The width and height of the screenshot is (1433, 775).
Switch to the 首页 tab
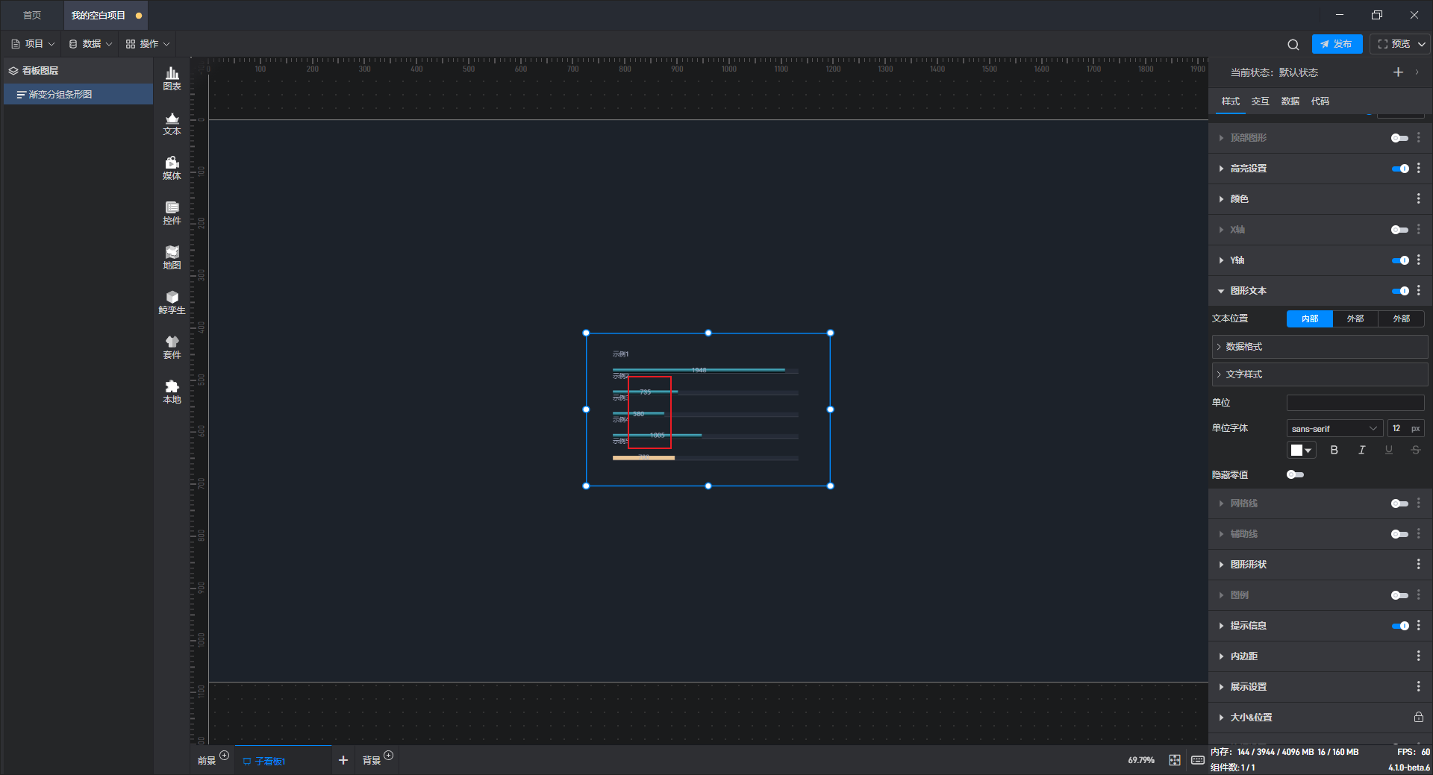[x=32, y=15]
